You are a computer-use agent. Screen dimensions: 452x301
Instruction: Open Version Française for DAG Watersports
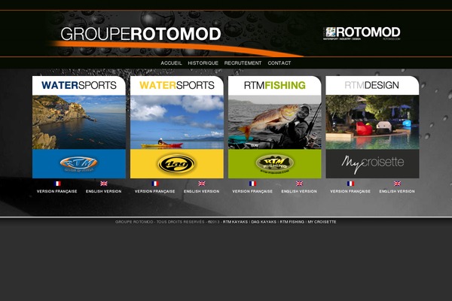click(x=154, y=191)
